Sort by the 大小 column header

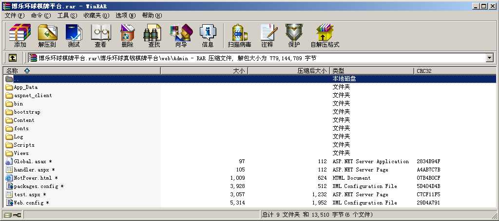coord(204,71)
